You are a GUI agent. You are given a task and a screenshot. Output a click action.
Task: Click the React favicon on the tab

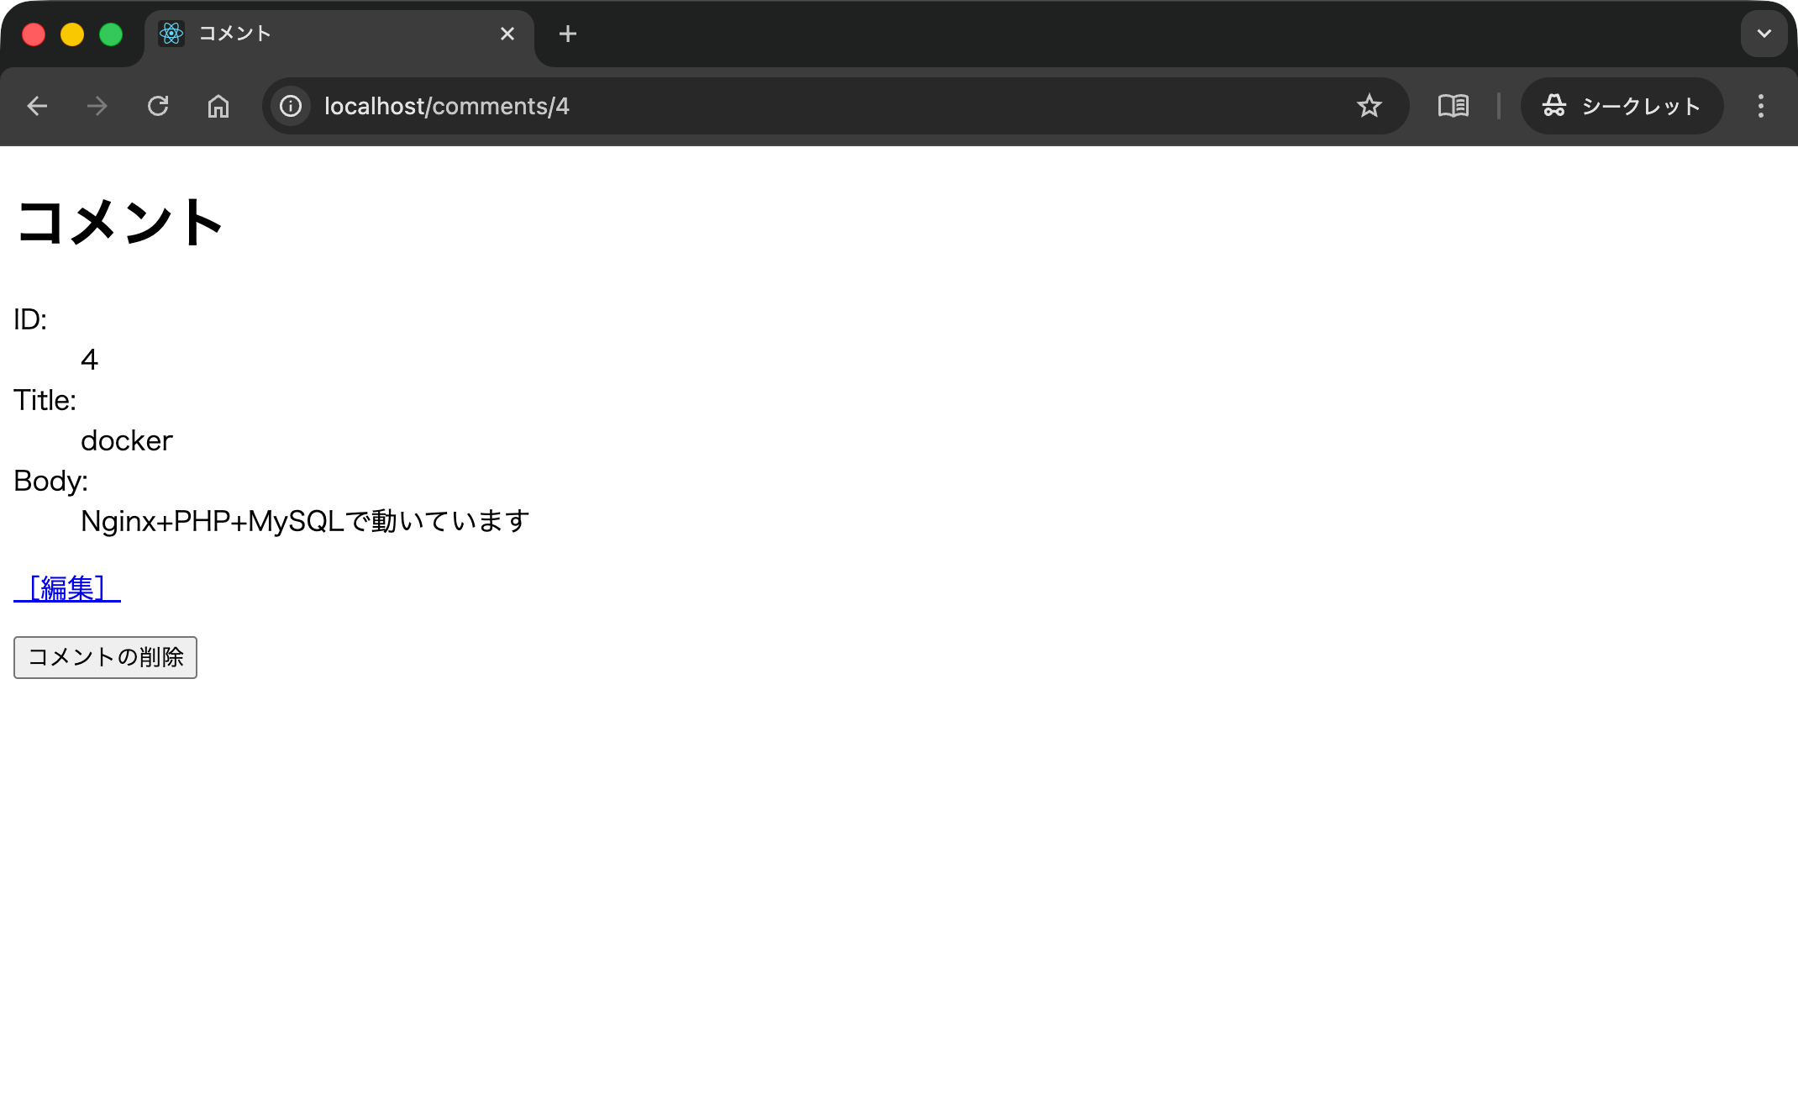[172, 34]
